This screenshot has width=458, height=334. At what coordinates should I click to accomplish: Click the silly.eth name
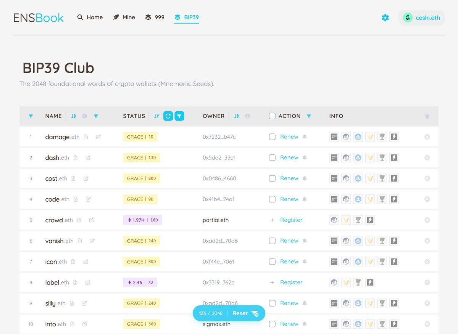coord(55,303)
